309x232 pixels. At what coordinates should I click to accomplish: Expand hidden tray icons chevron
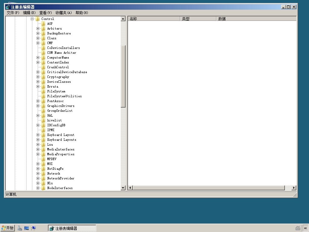[x=305, y=228]
